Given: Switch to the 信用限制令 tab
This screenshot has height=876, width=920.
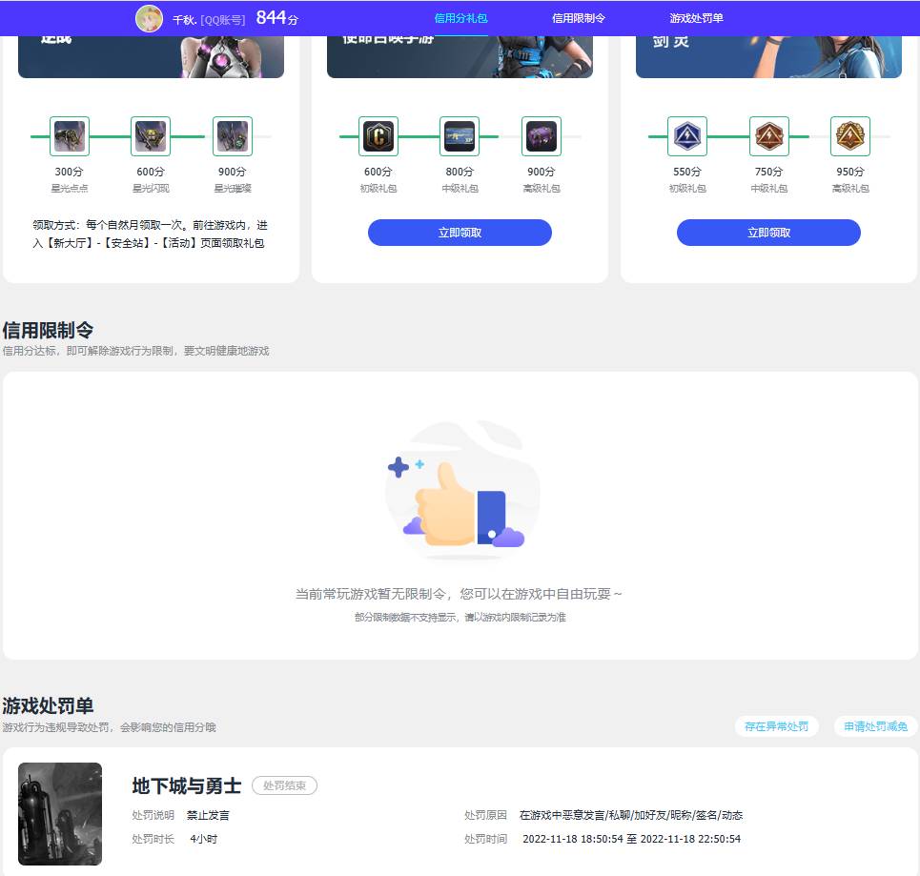Looking at the screenshot, I should [x=579, y=18].
